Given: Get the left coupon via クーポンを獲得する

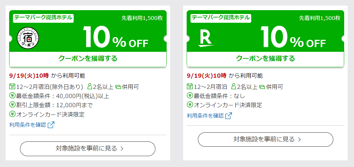Looking at the screenshot, I should coord(88,59).
